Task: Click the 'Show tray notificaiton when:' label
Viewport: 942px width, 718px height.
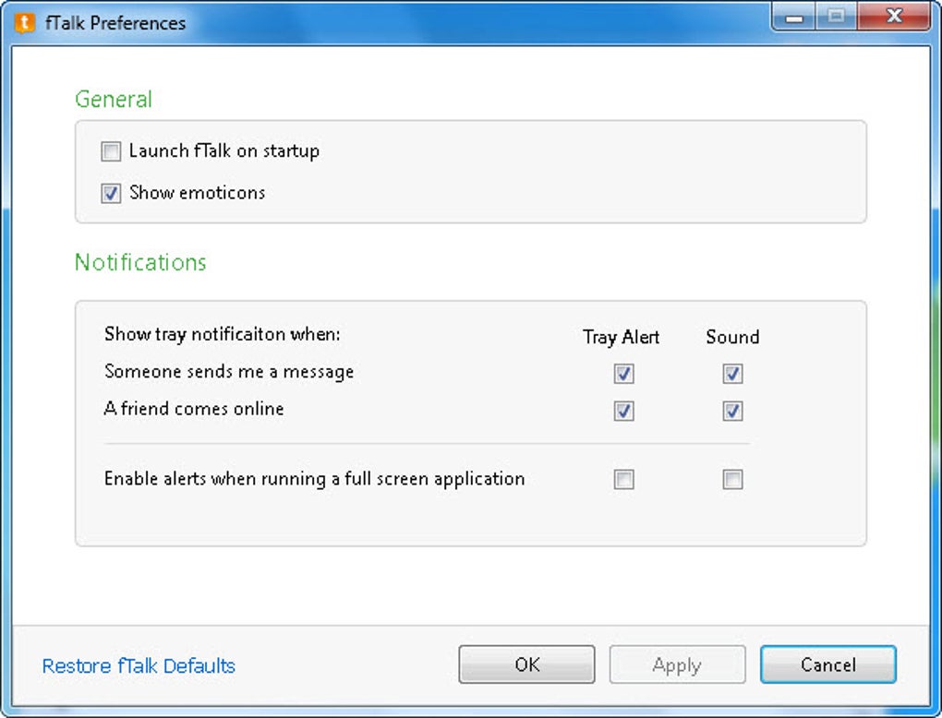Action: click(x=223, y=334)
